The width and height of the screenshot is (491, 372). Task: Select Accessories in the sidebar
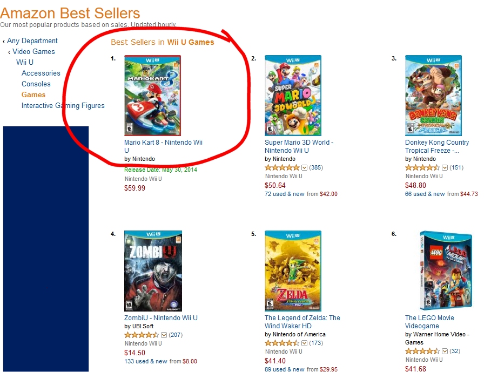point(41,73)
